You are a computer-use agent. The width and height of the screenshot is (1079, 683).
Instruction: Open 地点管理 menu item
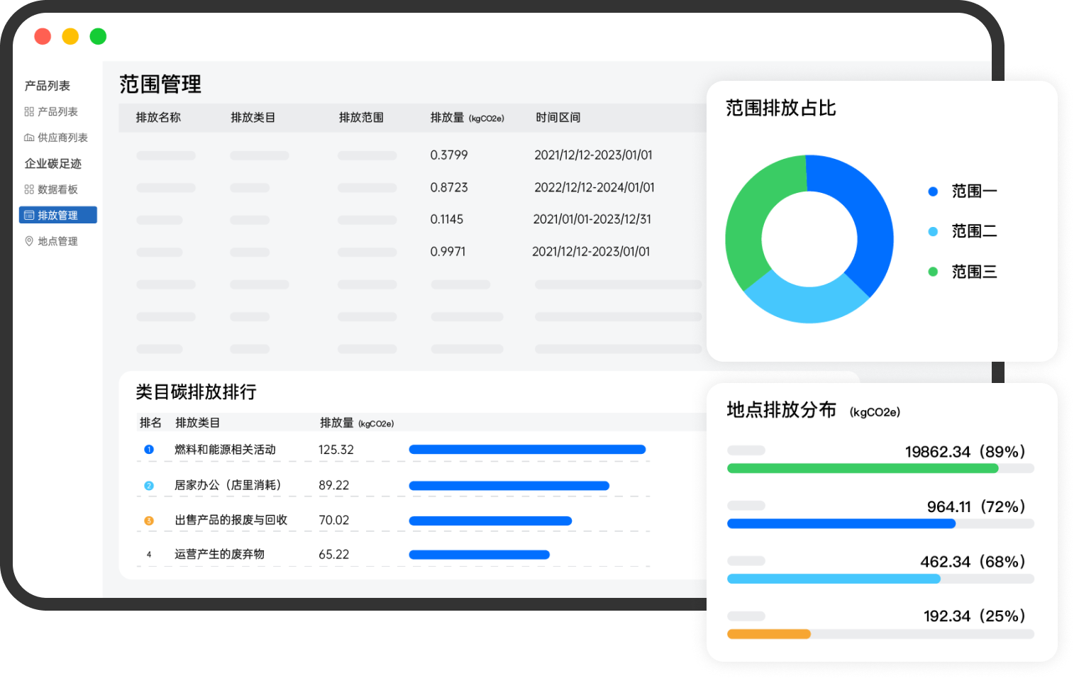tap(57, 241)
